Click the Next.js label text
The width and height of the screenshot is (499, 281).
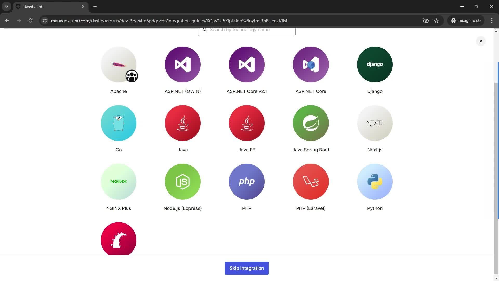pos(375,150)
